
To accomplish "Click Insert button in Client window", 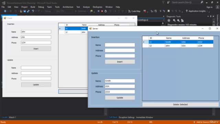I will [36, 49].
